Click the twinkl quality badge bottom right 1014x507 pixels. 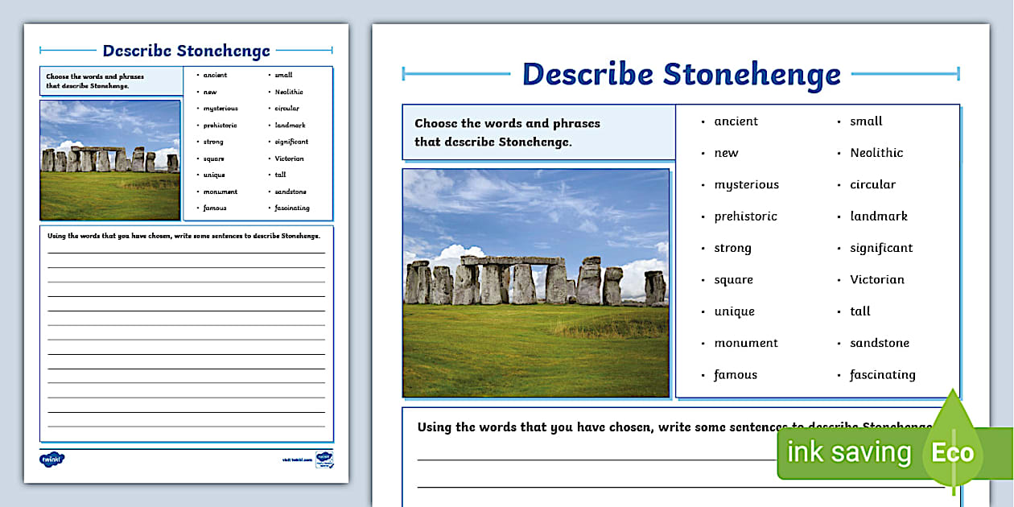pyautogui.click(x=325, y=460)
